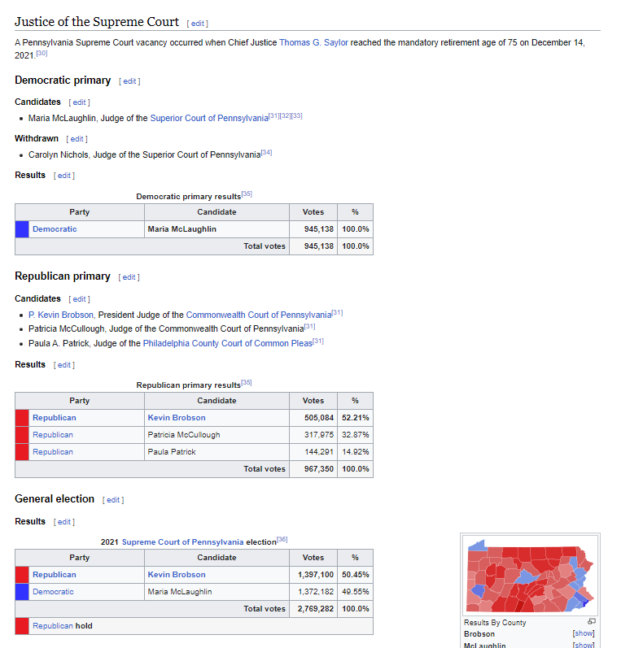Open Commonwealth Court of Pennsylvania link
Image resolution: width=643 pixels, height=648 pixels.
coord(259,315)
